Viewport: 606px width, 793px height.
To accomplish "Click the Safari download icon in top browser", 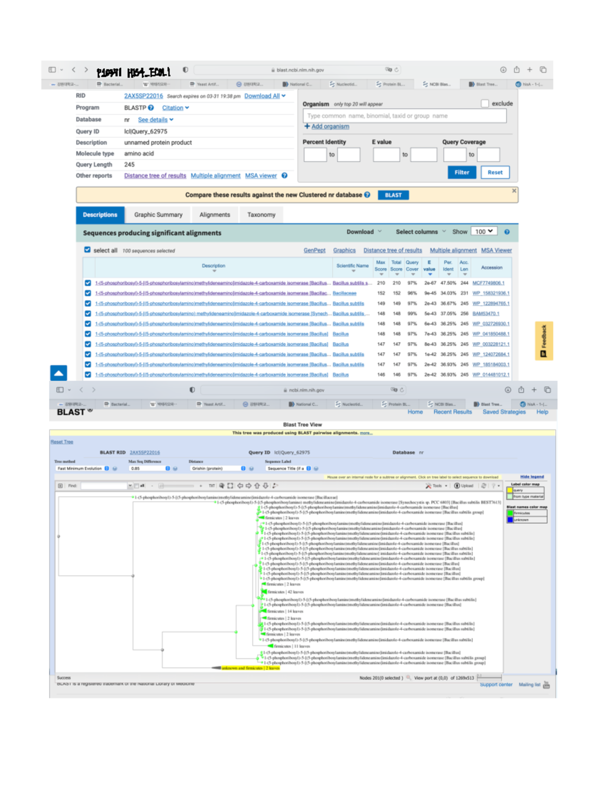I will click(x=503, y=70).
